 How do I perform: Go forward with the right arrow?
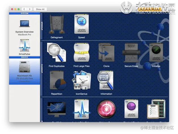click(29, 9)
